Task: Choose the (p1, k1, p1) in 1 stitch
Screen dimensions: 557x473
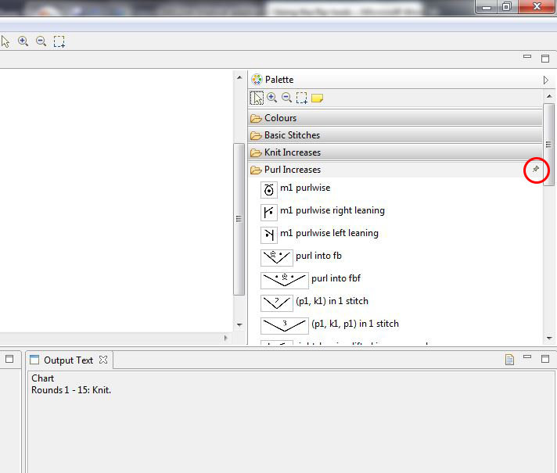Action: (354, 324)
